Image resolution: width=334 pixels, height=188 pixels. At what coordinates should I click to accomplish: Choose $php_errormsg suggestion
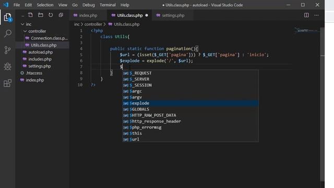[190, 127]
